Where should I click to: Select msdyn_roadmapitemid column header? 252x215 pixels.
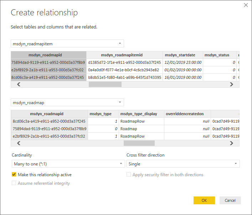tap(124, 55)
